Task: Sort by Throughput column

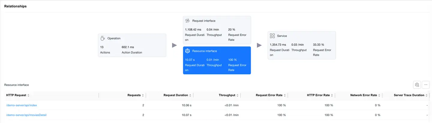Action: pos(237,95)
